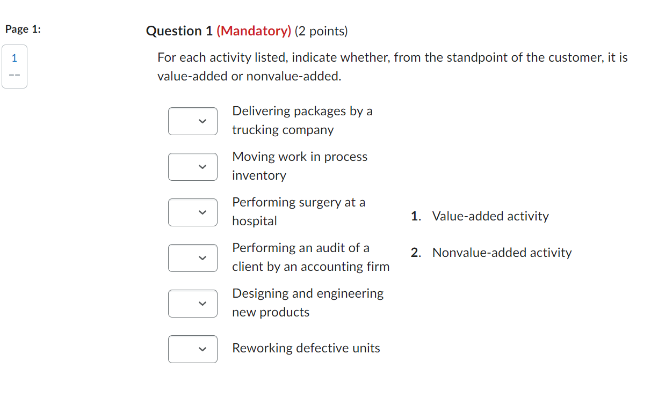Click the 'Performing an audit of a client' text

tap(310, 257)
